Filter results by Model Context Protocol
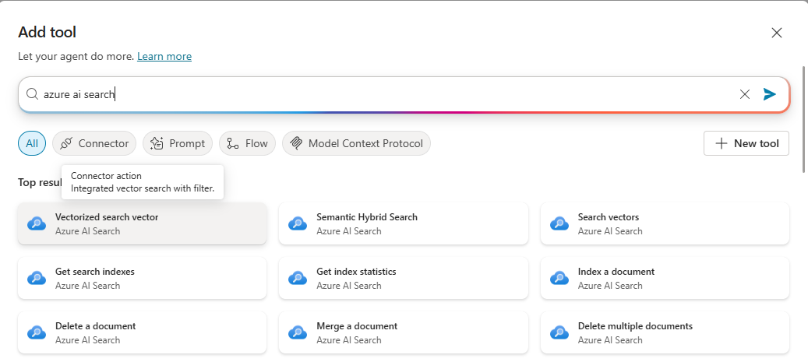Screen dimensions: 808x362 pos(356,143)
